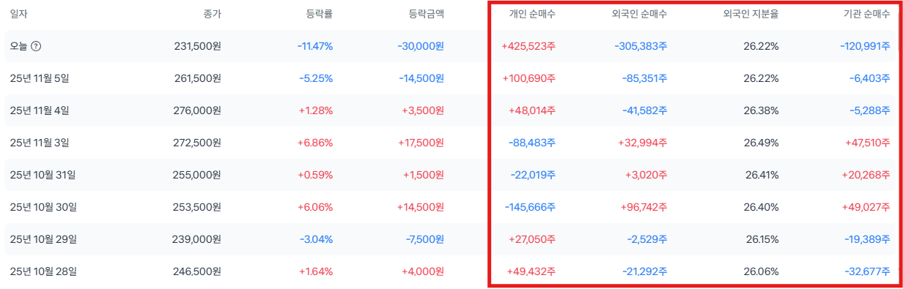The width and height of the screenshot is (903, 289).
Task: Click the 개인 순매수 column header
Action: pos(533,13)
